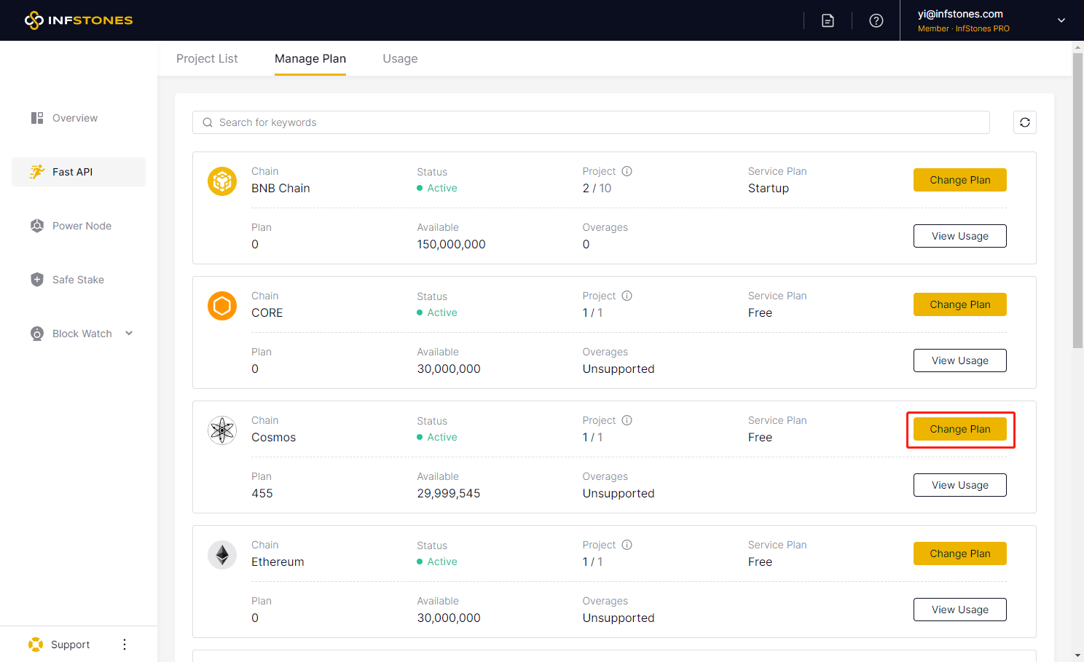This screenshot has width=1084, height=662.
Task: Click the Fast API runner icon
Action: click(x=37, y=172)
